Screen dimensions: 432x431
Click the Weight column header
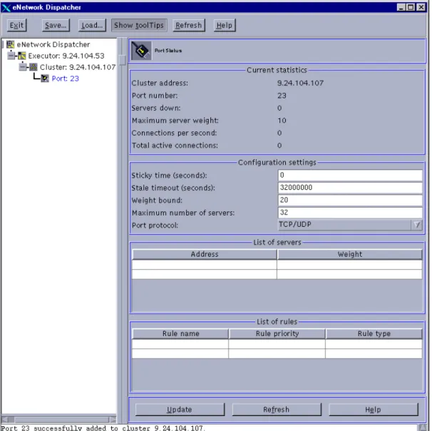coord(350,254)
